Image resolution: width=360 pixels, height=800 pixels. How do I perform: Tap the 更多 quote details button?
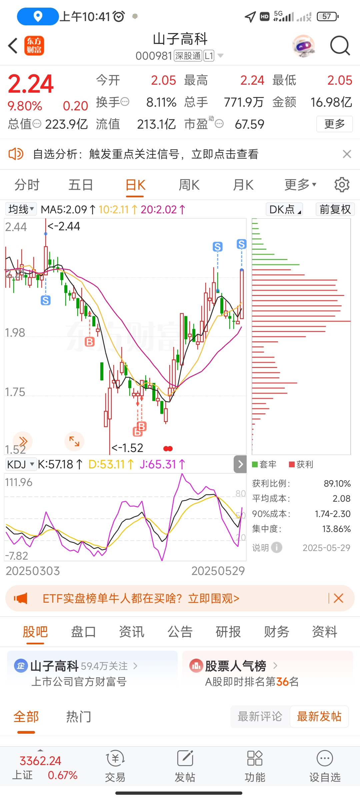click(x=334, y=124)
